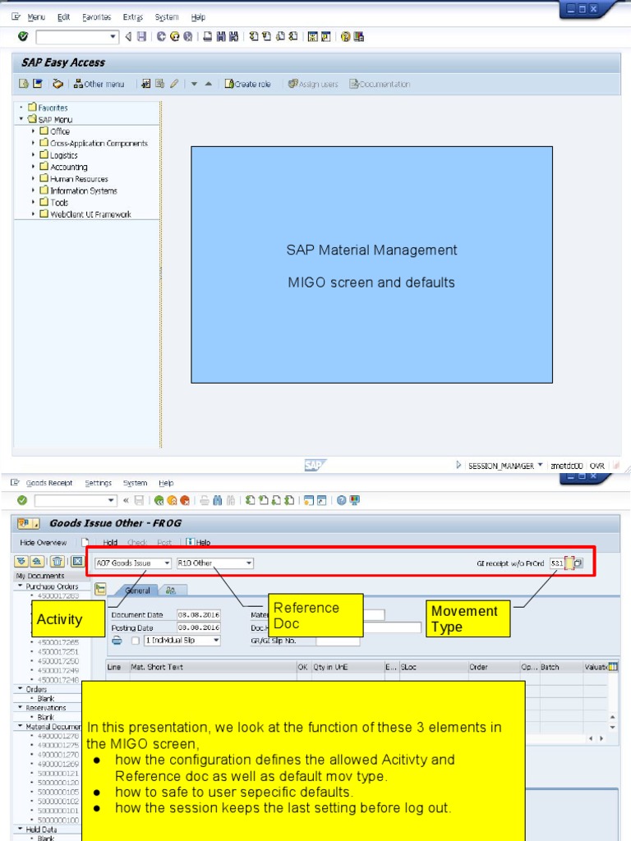Click the Posting Date field
Viewport: 631px width, 841px height.
[199, 627]
